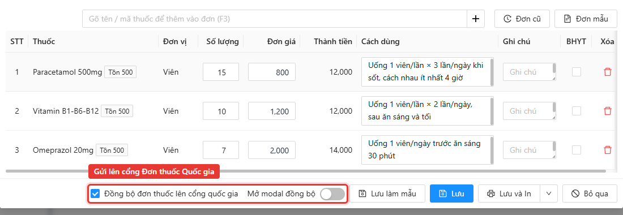Click Lưu và In button

coord(509,193)
